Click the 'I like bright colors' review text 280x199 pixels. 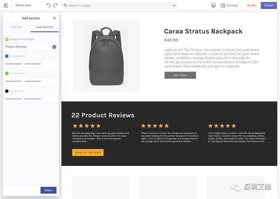coord(237,137)
